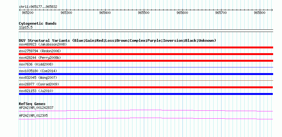Click the 965300 ruler tick label
Image resolution: width=282 pixels, height=137 pixels.
click(x=66, y=13)
